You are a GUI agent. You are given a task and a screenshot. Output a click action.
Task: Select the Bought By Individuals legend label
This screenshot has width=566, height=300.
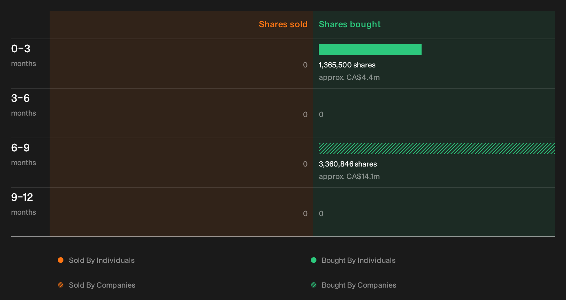(358, 260)
